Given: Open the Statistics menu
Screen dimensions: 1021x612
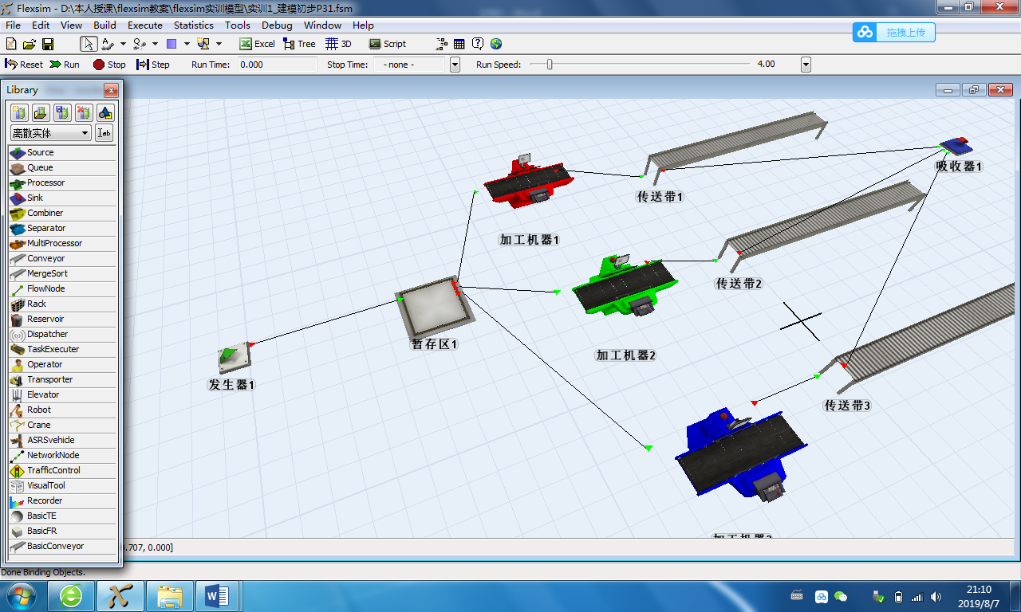Looking at the screenshot, I should (x=193, y=25).
